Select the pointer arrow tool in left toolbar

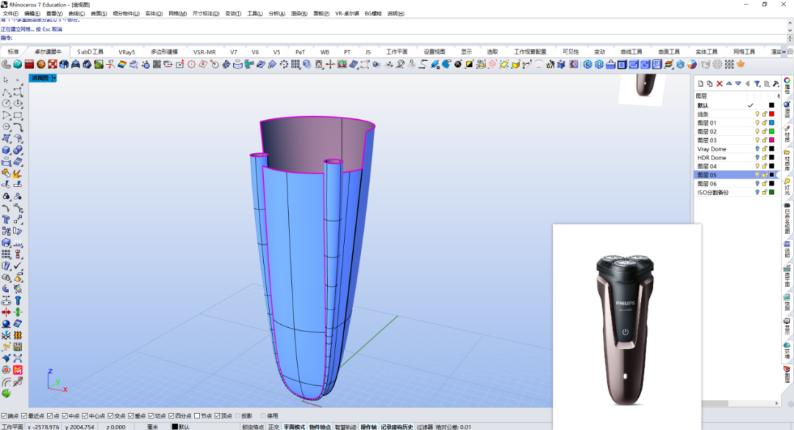pos(6,80)
